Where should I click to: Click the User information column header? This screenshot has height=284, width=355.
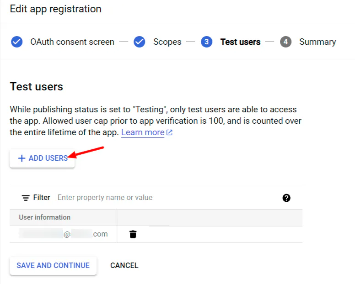(45, 217)
